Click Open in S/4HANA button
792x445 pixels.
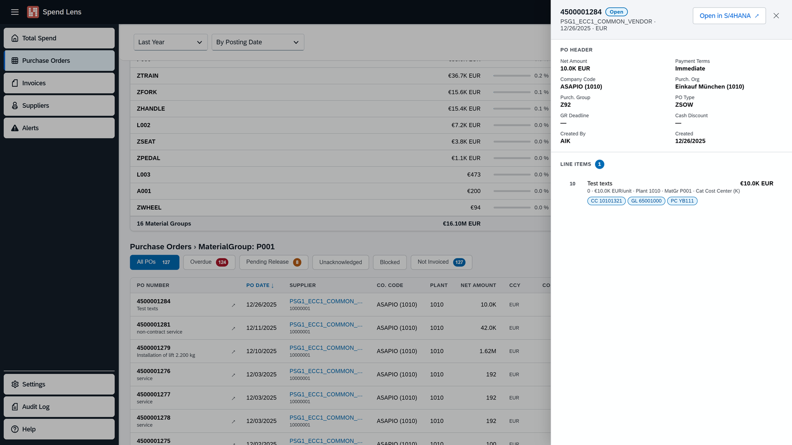[729, 16]
